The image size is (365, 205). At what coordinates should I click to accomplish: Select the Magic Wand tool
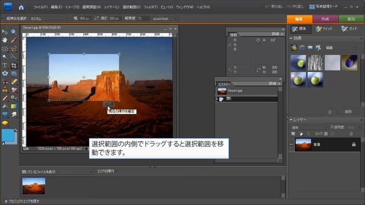(x=5, y=57)
